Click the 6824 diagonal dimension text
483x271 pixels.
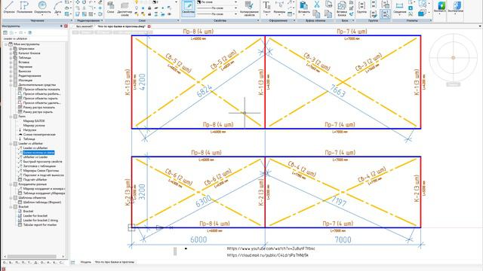tap(205, 91)
